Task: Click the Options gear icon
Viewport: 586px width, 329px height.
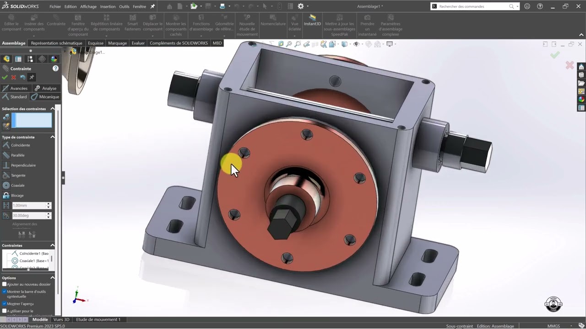Action: pyautogui.click(x=301, y=6)
